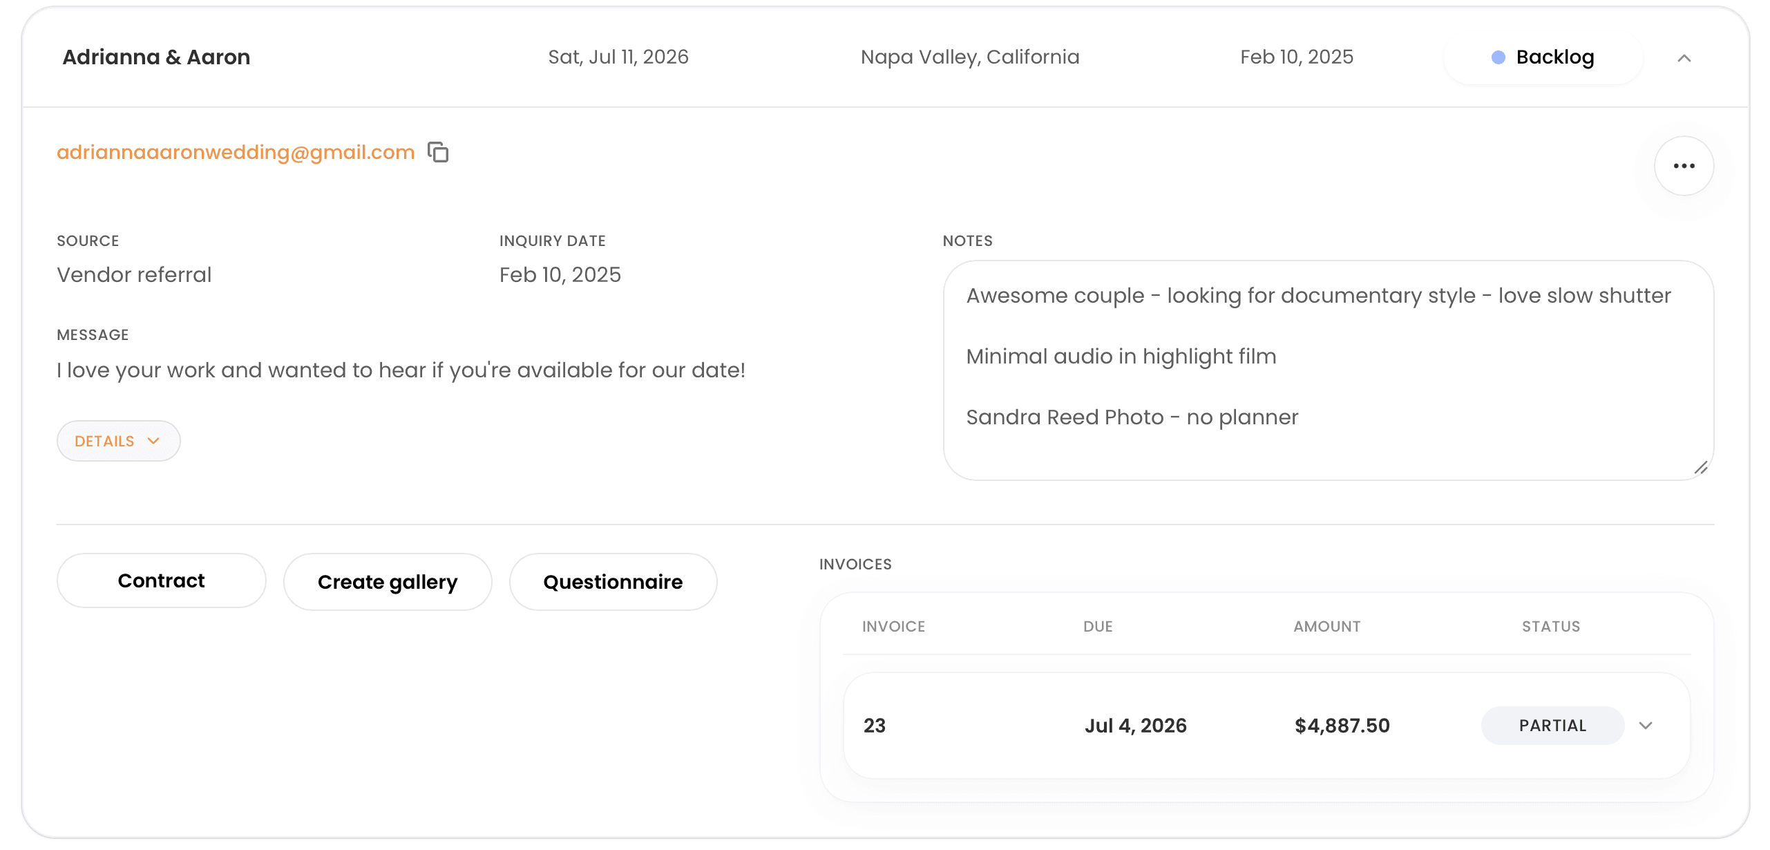Image resolution: width=1770 pixels, height=850 pixels.
Task: Click the notes box resize handle
Action: click(1701, 468)
